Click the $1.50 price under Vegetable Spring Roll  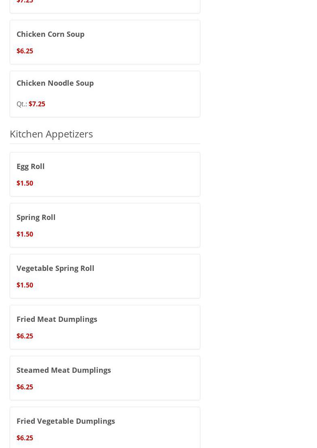coord(25,285)
